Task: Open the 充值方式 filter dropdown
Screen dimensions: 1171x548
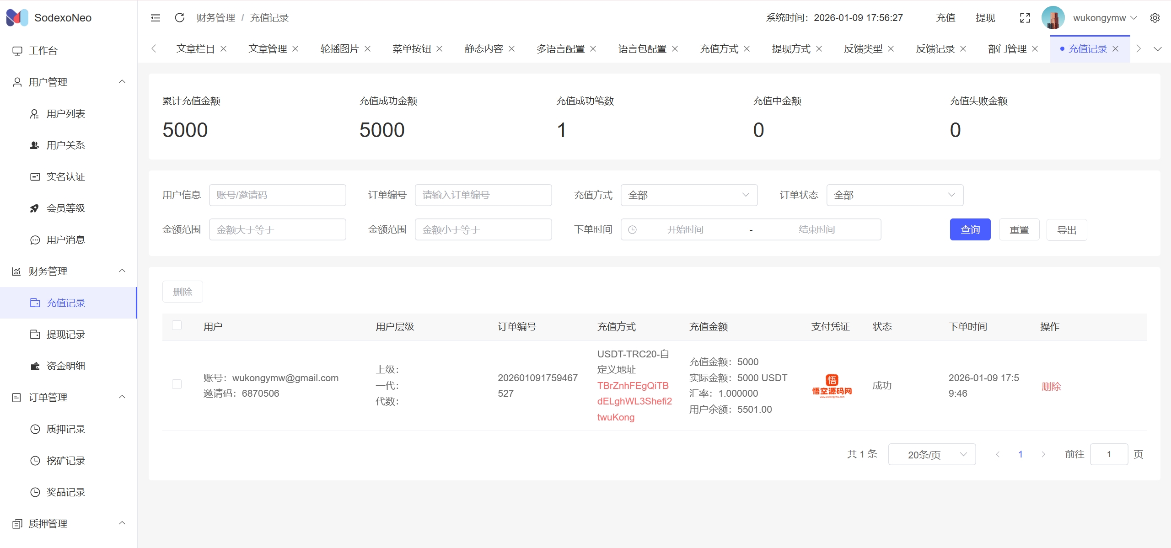Action: pyautogui.click(x=688, y=195)
